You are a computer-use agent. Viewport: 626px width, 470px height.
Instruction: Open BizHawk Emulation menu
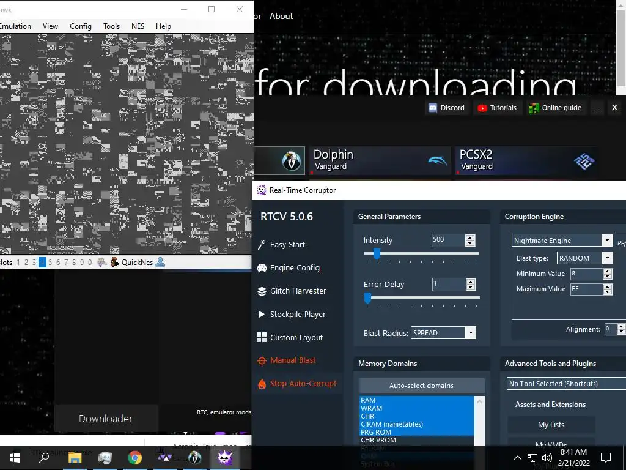(15, 26)
